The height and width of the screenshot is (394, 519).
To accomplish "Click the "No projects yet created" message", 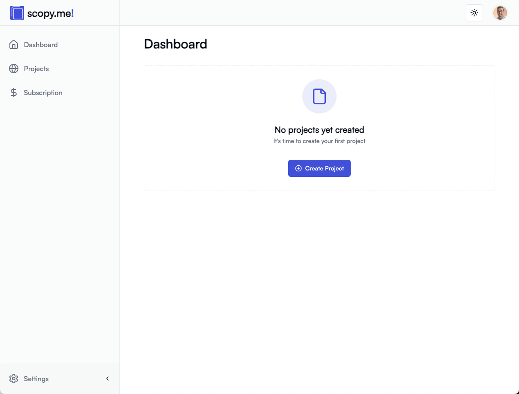I will point(319,130).
